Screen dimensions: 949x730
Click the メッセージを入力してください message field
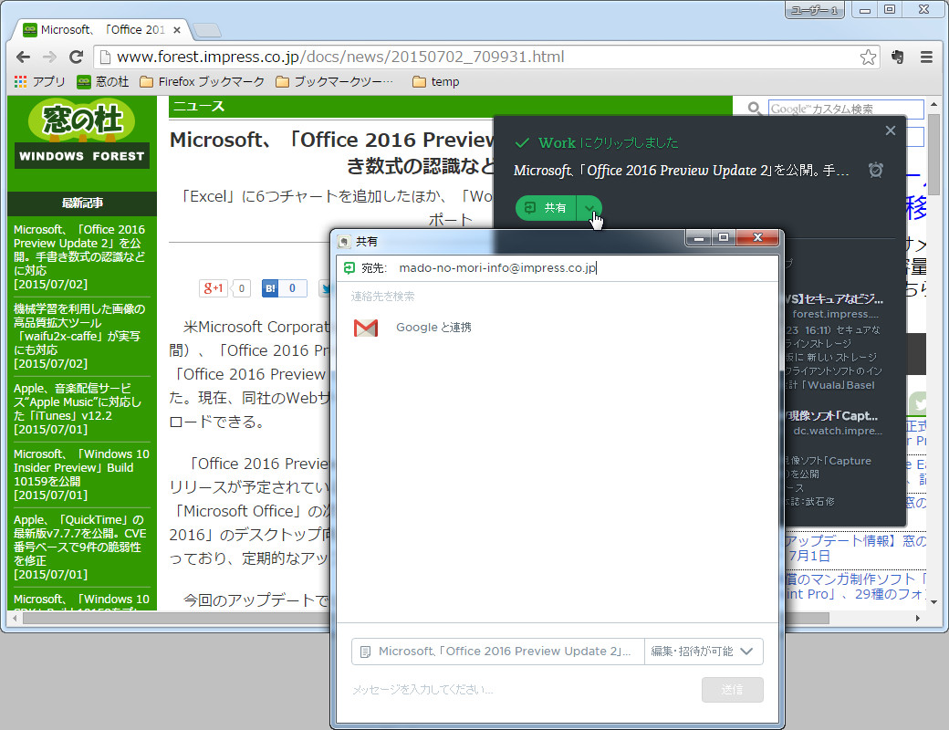pos(456,689)
